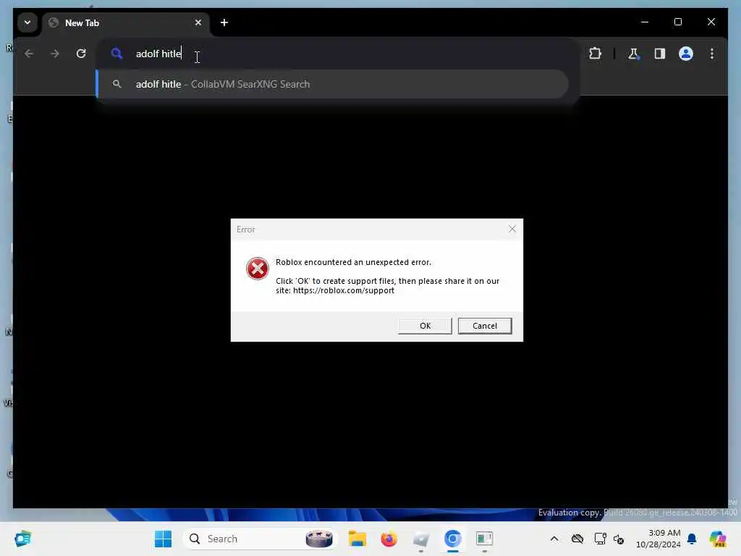
Task: Open the Chrome three-dot menu
Action: tap(712, 54)
